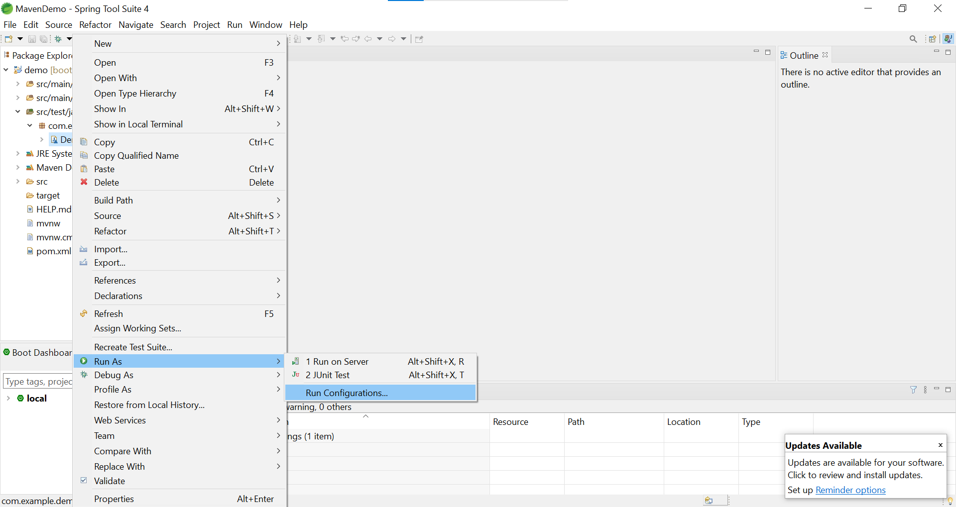Select 2 JUnit Test from Run As
The width and height of the screenshot is (956, 507).
tap(381, 375)
